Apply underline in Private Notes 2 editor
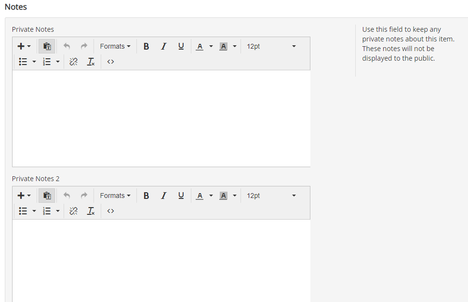Image resolution: width=468 pixels, height=302 pixels. click(181, 196)
